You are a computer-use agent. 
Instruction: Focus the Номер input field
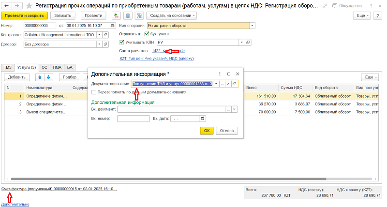(40, 26)
